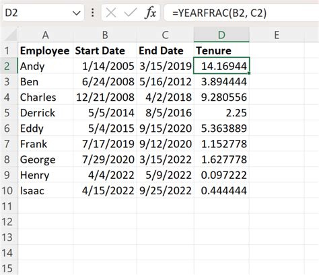This screenshot has height=275, width=319.
Task: Click start date 12/21/2008
Action: 105,97
